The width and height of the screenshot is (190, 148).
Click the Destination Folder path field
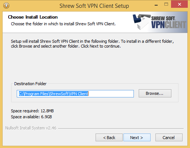[75, 94]
